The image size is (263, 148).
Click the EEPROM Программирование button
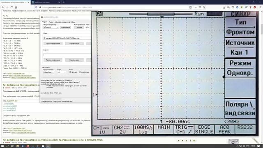[53, 60]
